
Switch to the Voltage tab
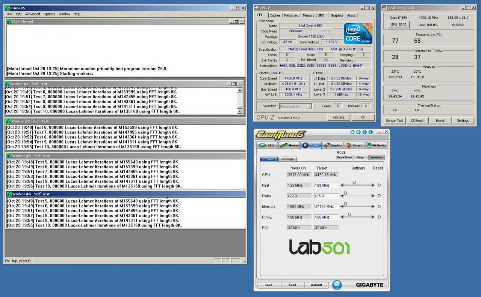pos(287,159)
